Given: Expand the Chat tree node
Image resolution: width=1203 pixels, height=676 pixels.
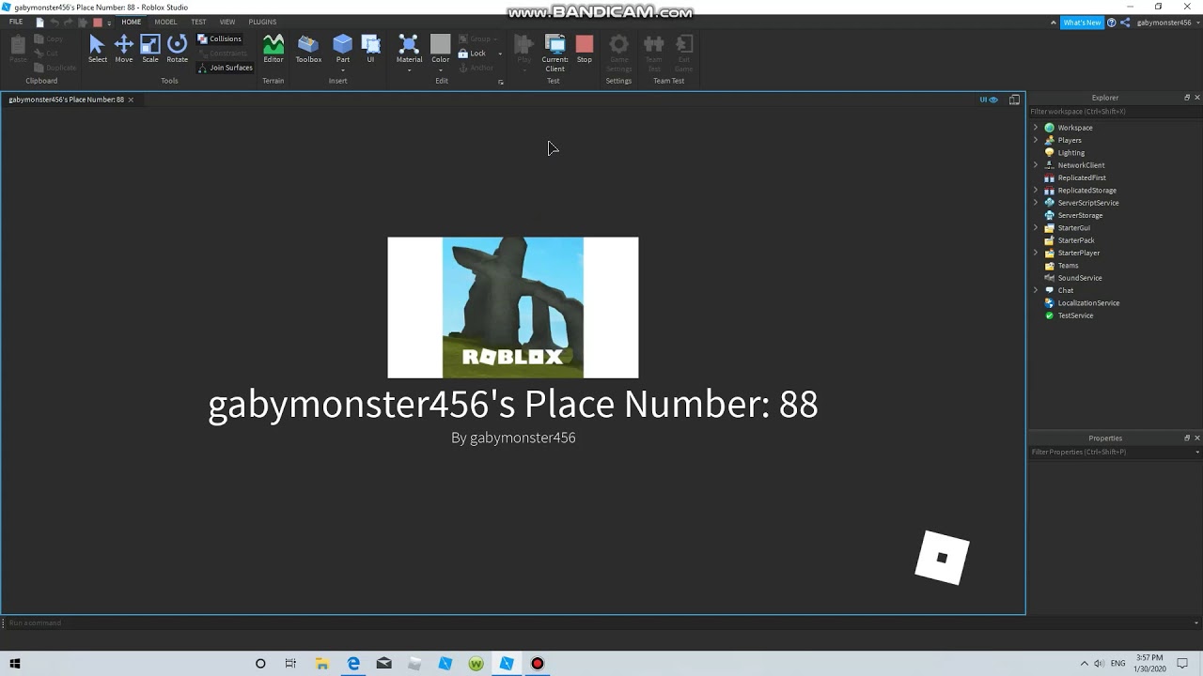Looking at the screenshot, I should 1036,290.
